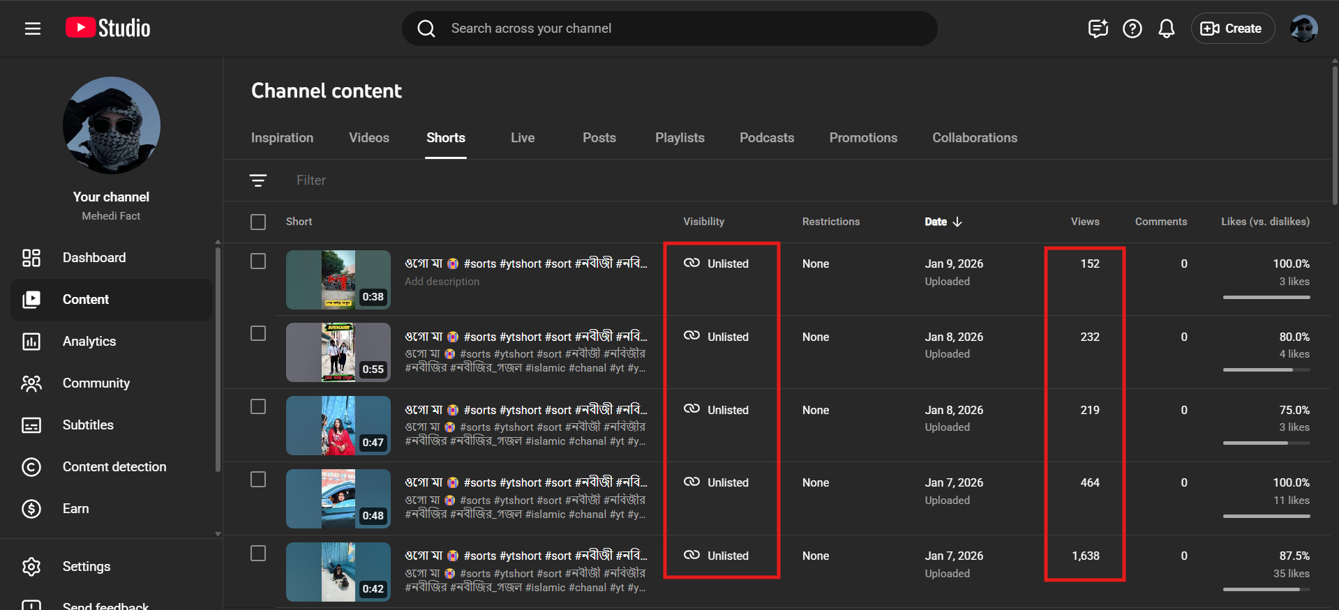1339x610 pixels.
Task: Click the account avatar in header
Action: pos(1303,29)
